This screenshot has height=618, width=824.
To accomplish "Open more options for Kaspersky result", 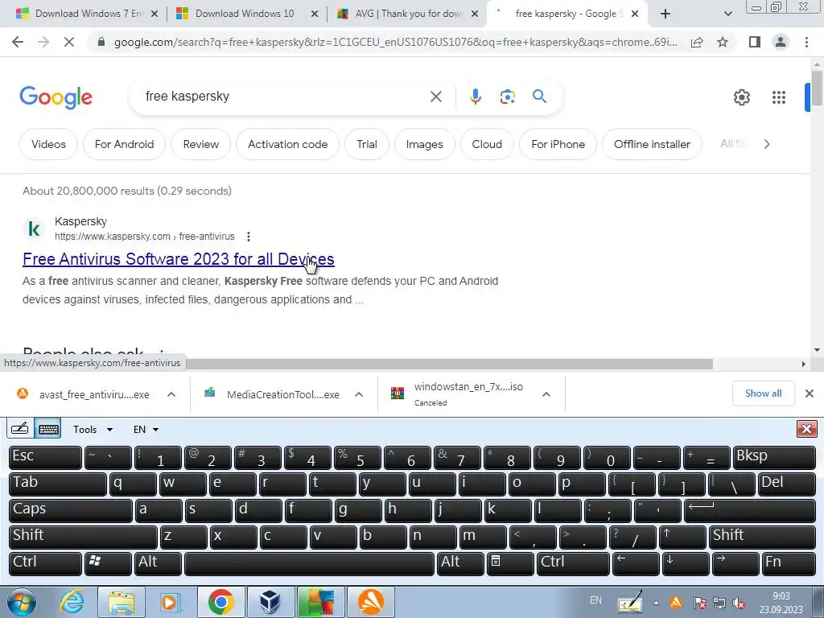I will 249,237.
